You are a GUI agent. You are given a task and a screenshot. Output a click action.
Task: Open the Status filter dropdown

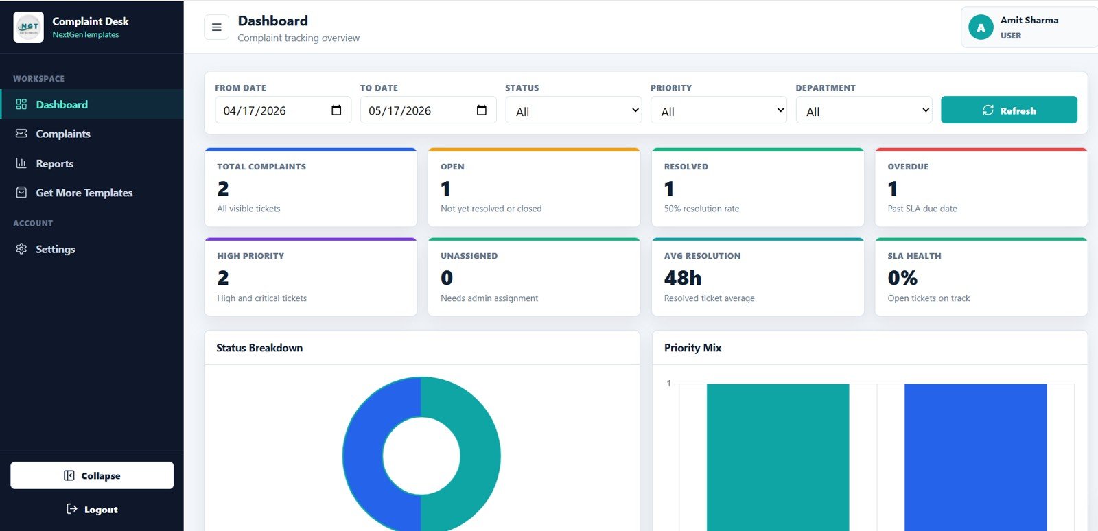(x=574, y=110)
